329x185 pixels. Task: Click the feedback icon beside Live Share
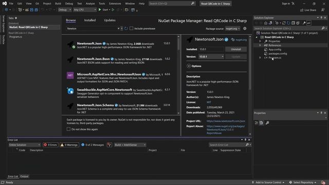[x=323, y=10]
